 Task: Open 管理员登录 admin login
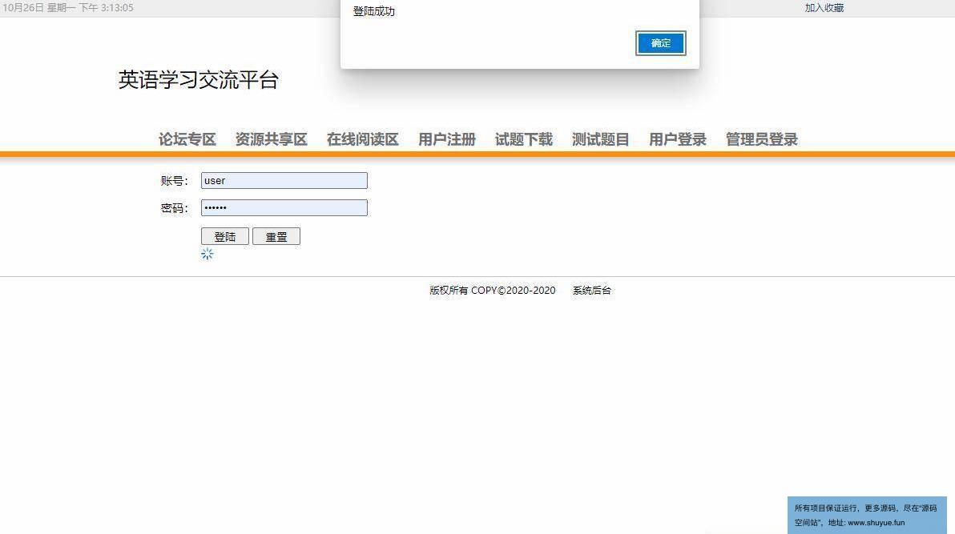point(761,139)
